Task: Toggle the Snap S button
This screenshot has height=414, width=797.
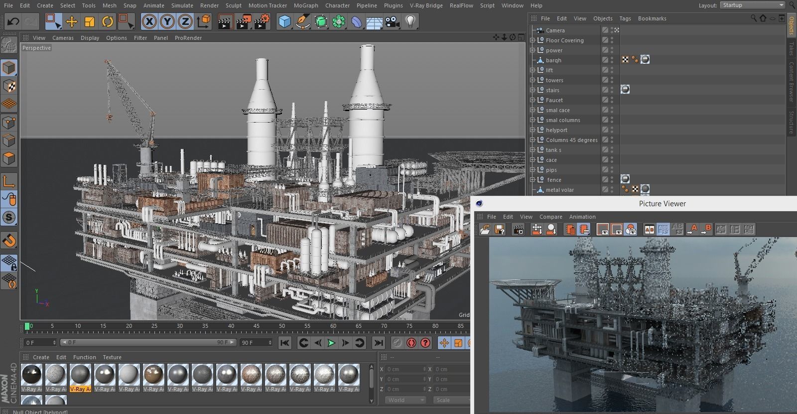Action: (9, 218)
